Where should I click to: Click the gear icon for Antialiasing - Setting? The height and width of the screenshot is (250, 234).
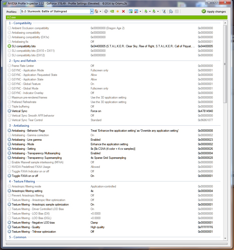click(x=9, y=149)
